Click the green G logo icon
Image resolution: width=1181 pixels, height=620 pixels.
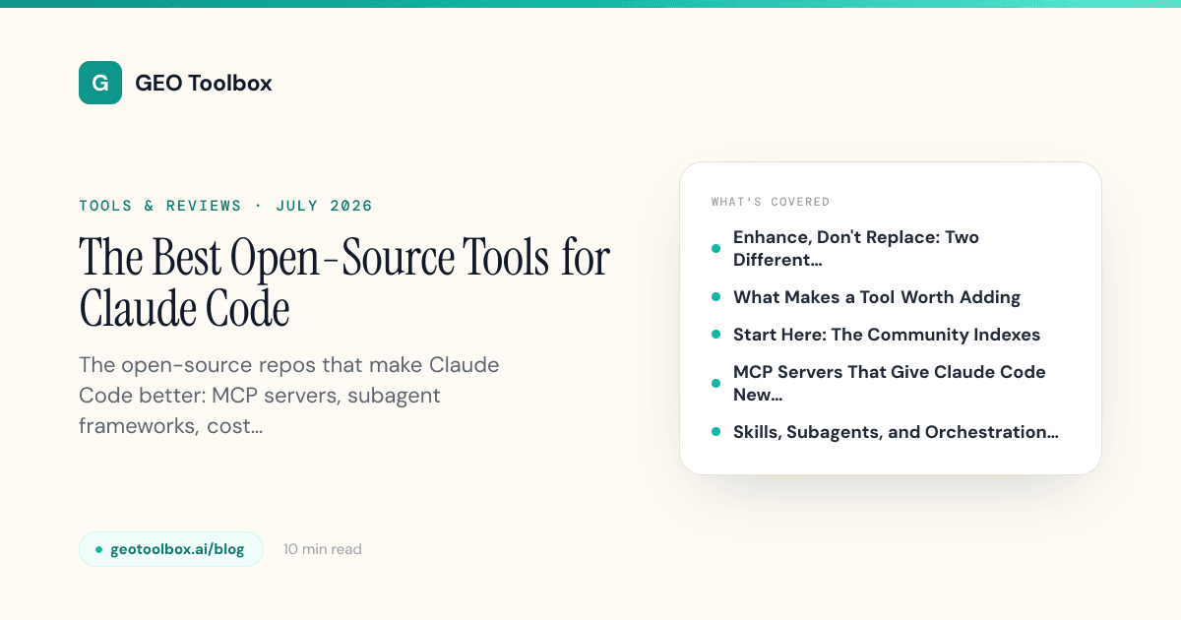click(100, 83)
